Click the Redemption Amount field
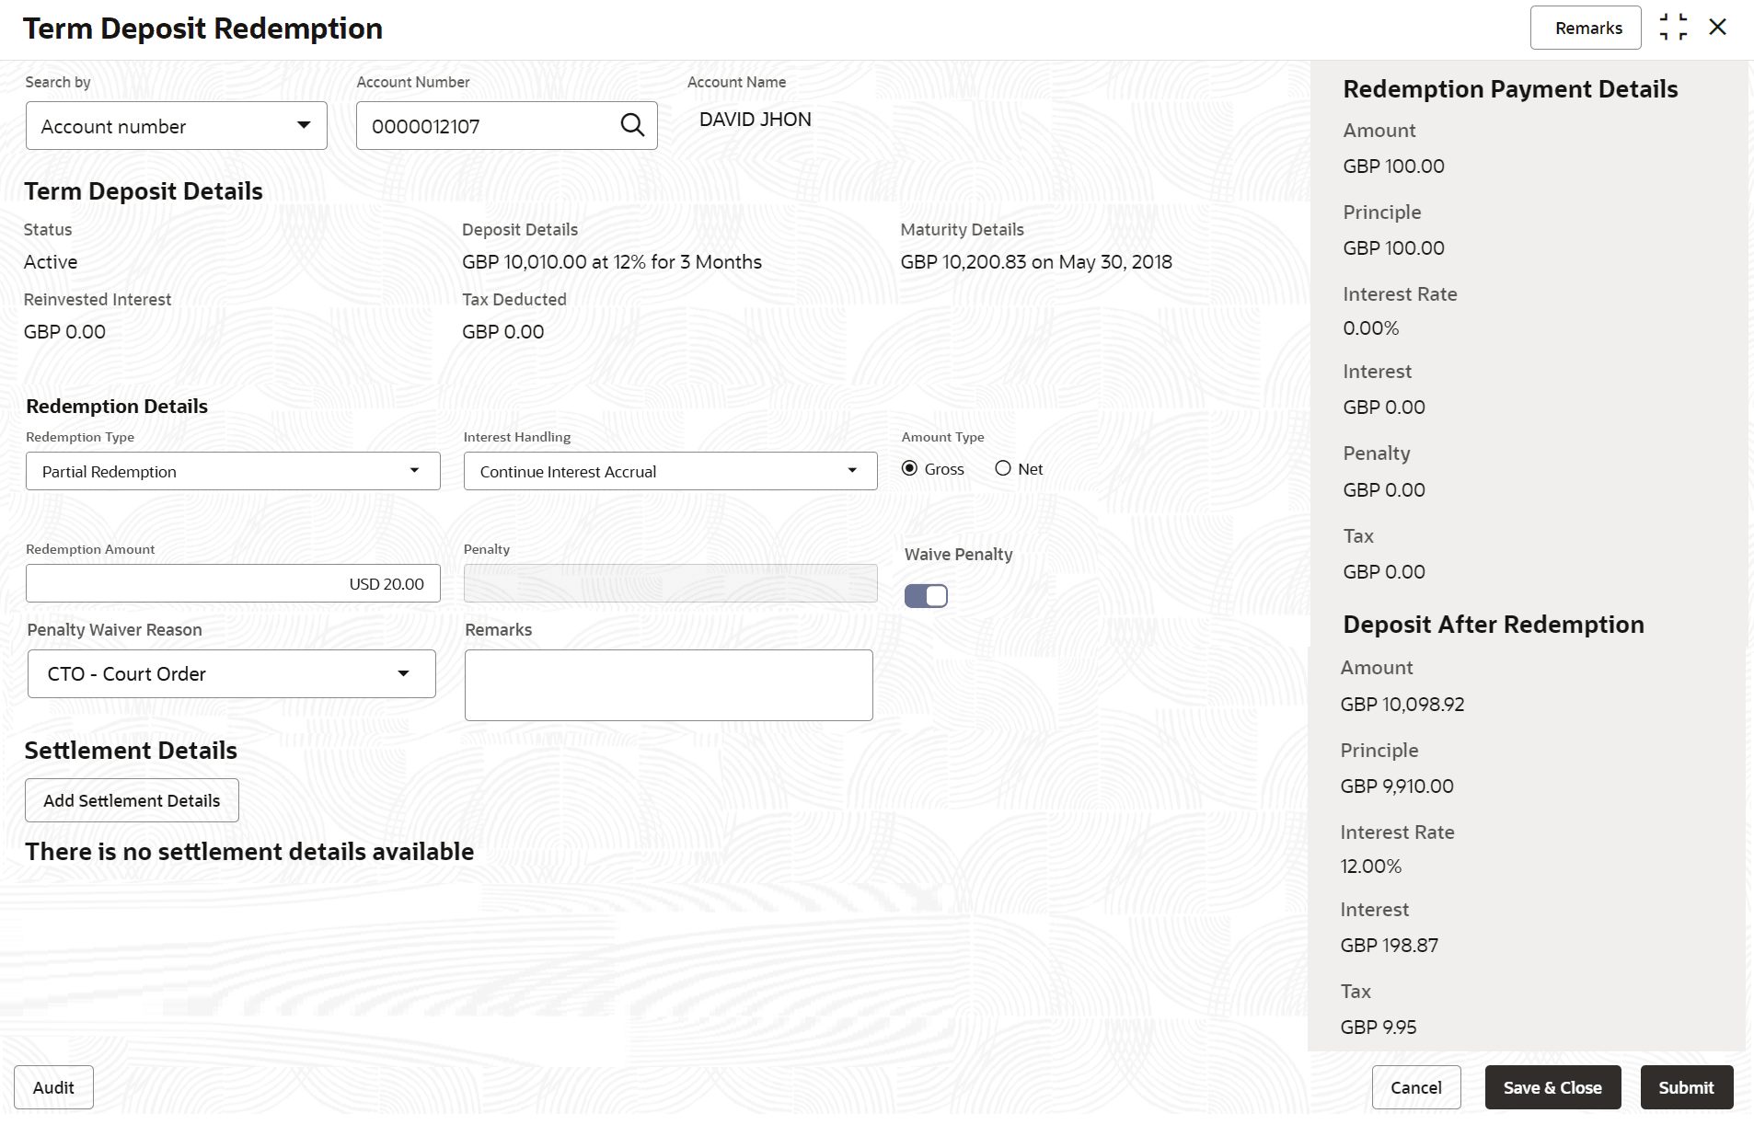Screen dimensions: 1754x1125 (x=233, y=583)
